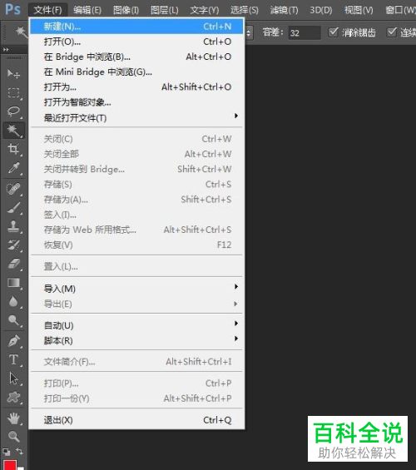Select the Gradient tool
This screenshot has width=416, height=470.
[13, 283]
